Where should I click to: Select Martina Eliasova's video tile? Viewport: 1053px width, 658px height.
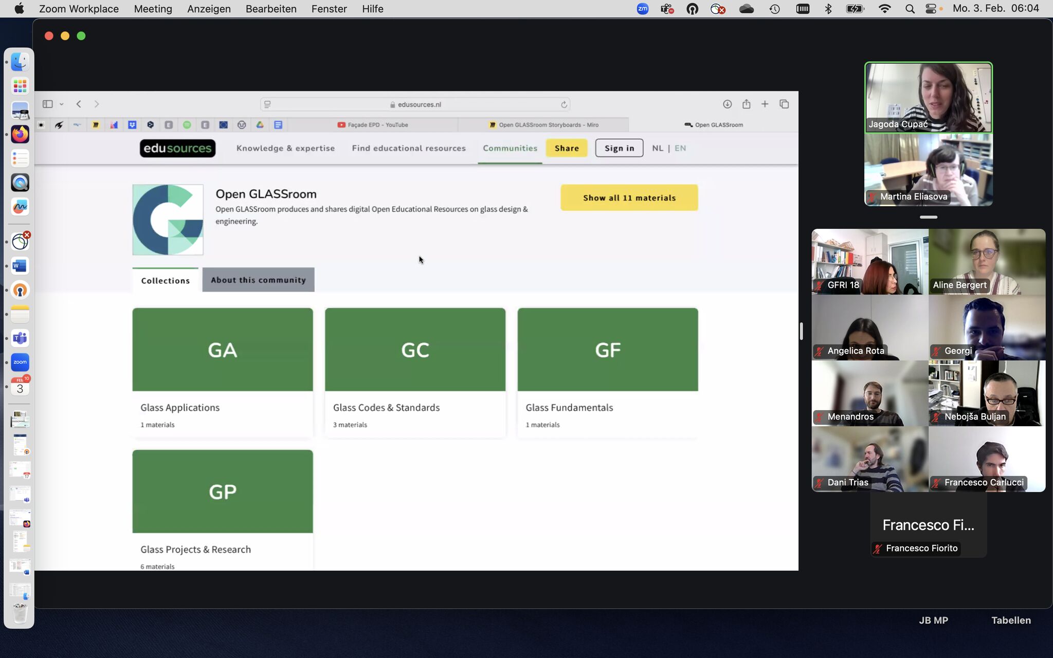[929, 170]
